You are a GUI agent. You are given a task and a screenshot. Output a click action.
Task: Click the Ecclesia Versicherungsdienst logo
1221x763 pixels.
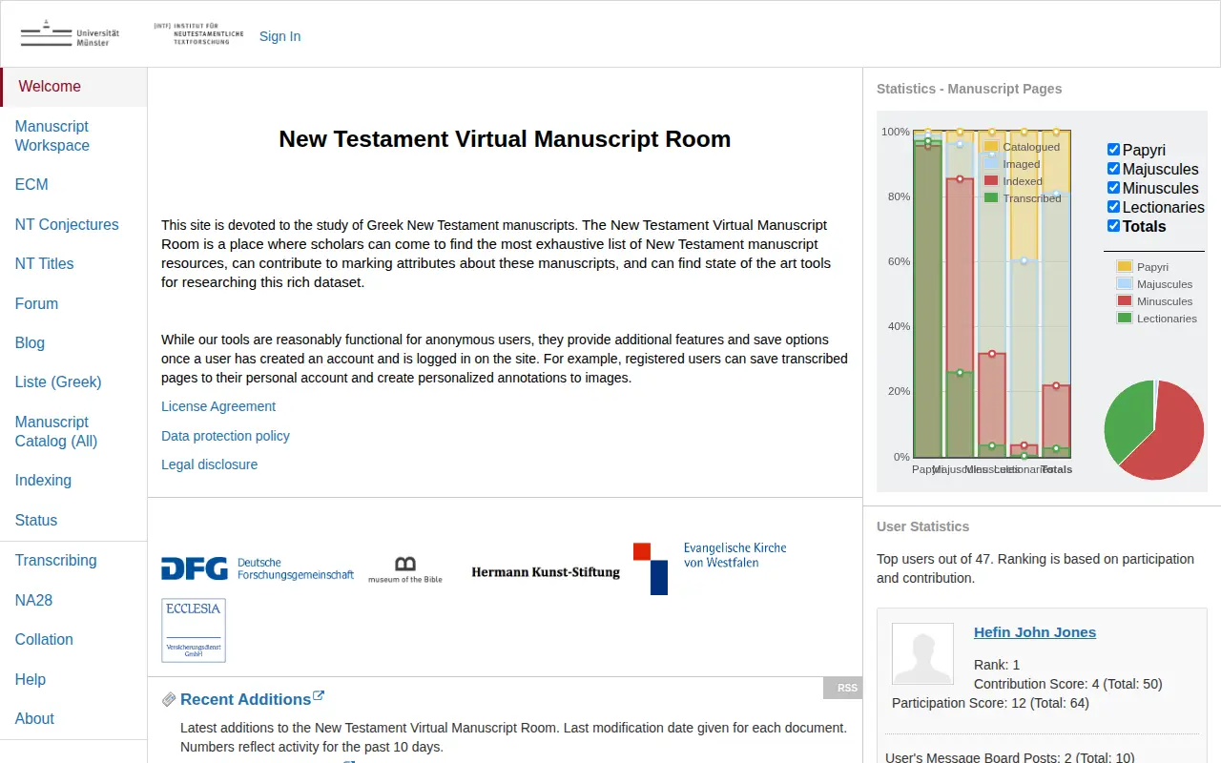click(194, 630)
